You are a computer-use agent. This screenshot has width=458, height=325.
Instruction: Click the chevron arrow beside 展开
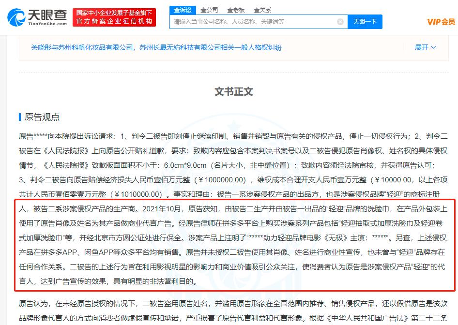432,47
